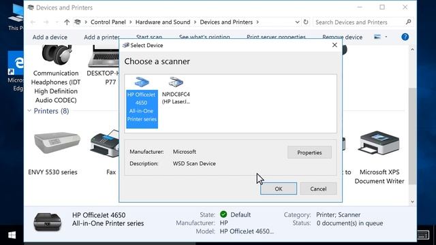This screenshot has width=436, height=245.
Task: Open Hardware and Sound breadcrumb
Action: coord(163,22)
